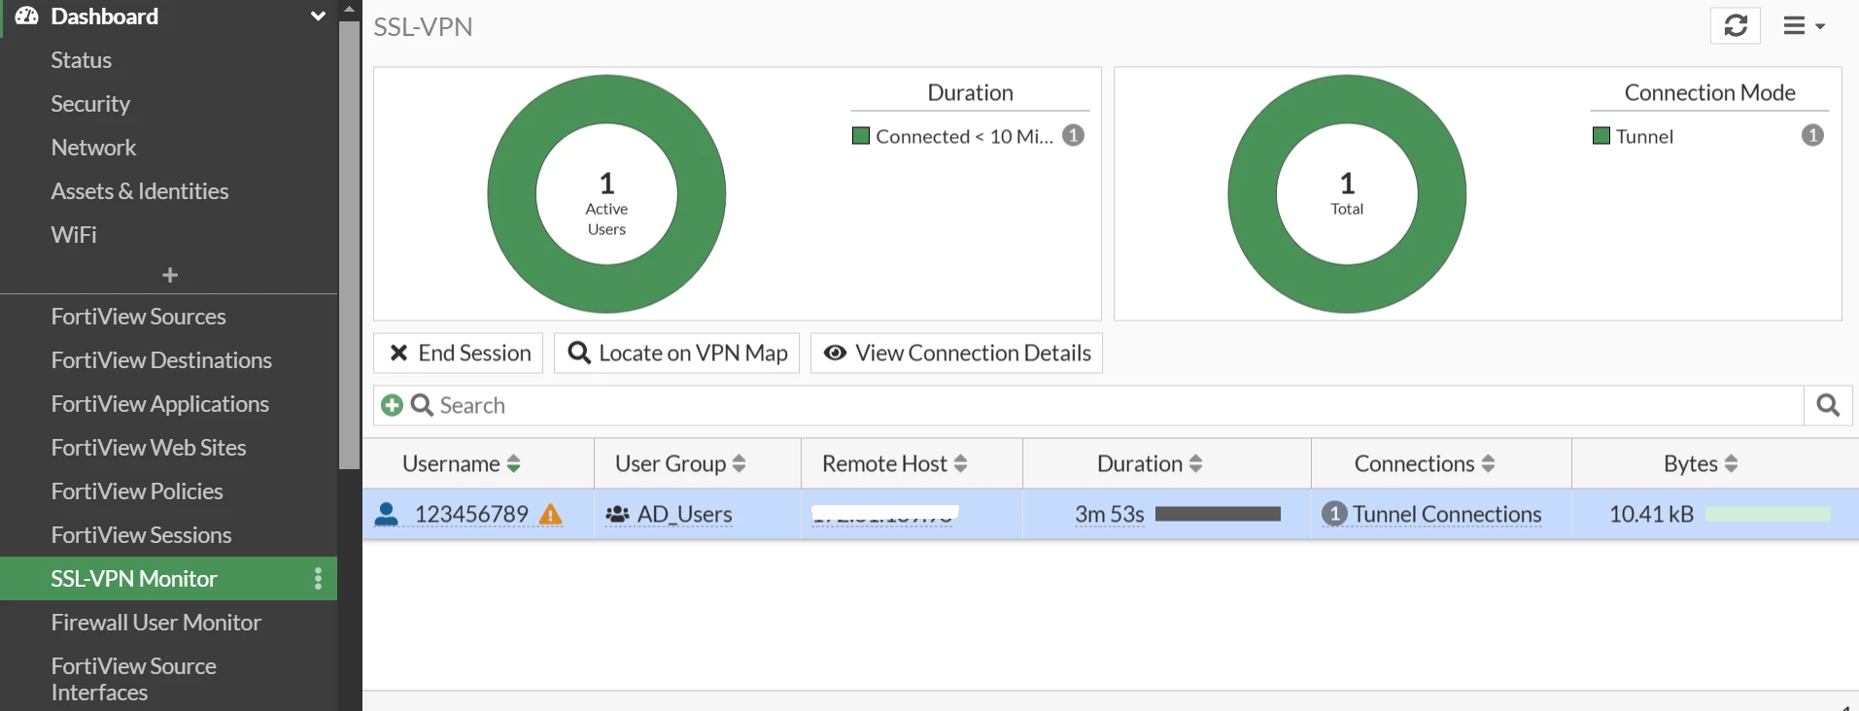
Task: Click count badge next to Connected legend
Action: 1073,135
